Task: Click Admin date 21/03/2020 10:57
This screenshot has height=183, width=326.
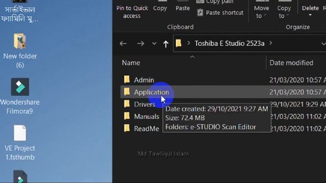Action: pos(297,80)
